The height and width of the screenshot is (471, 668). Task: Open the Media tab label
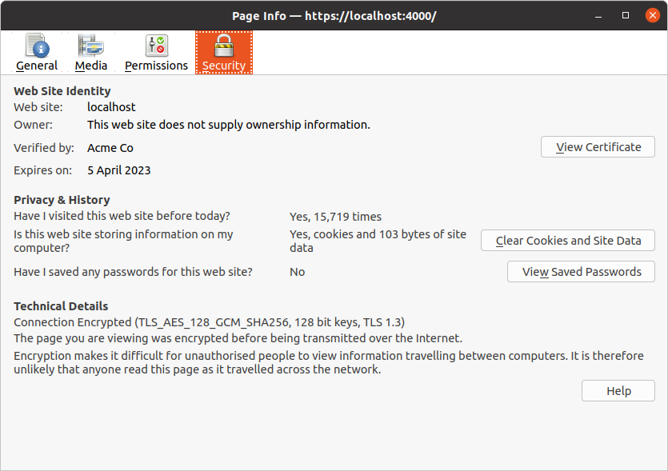pos(91,66)
